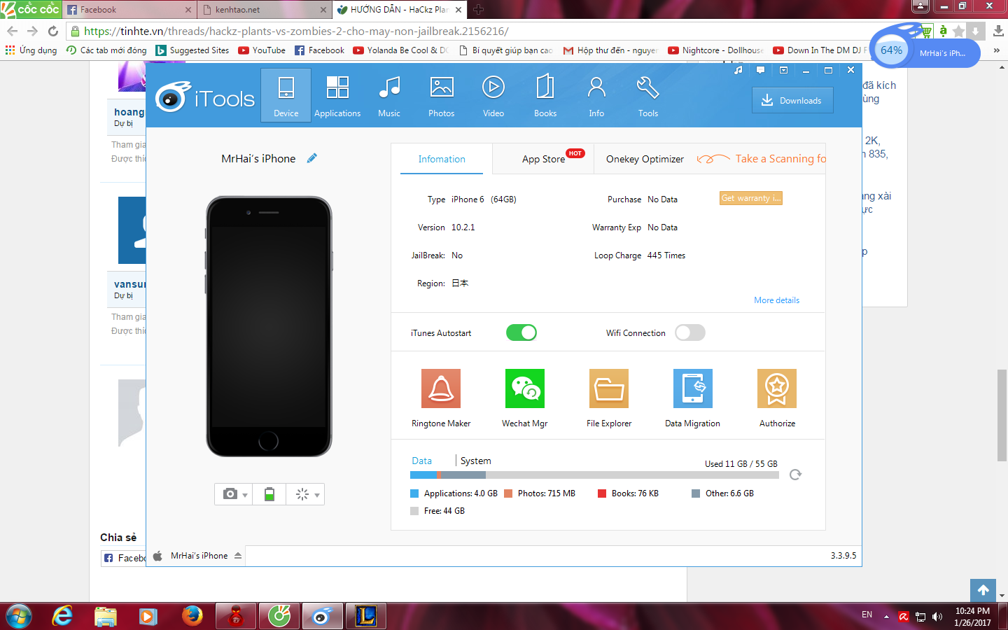The width and height of the screenshot is (1008, 630).
Task: Eject MrHai's iPhone from the bottom bar
Action: click(238, 556)
